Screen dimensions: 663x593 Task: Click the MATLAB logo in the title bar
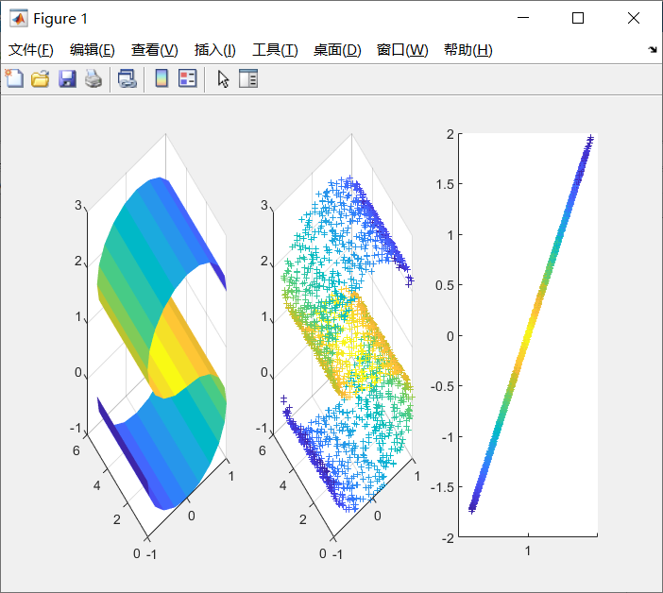[19, 18]
